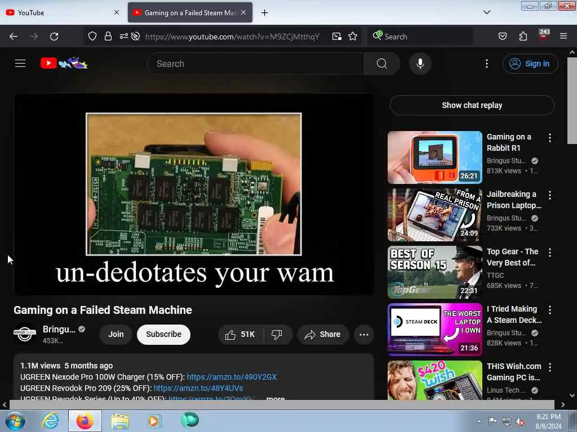Viewport: 577px width, 432px height.
Task: Open the $420 Wish gaming PC thumbnail
Action: point(434,380)
